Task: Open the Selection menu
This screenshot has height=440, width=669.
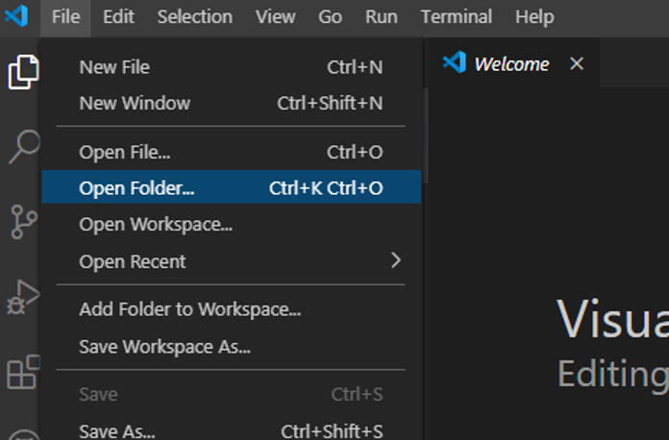Action: pyautogui.click(x=194, y=16)
